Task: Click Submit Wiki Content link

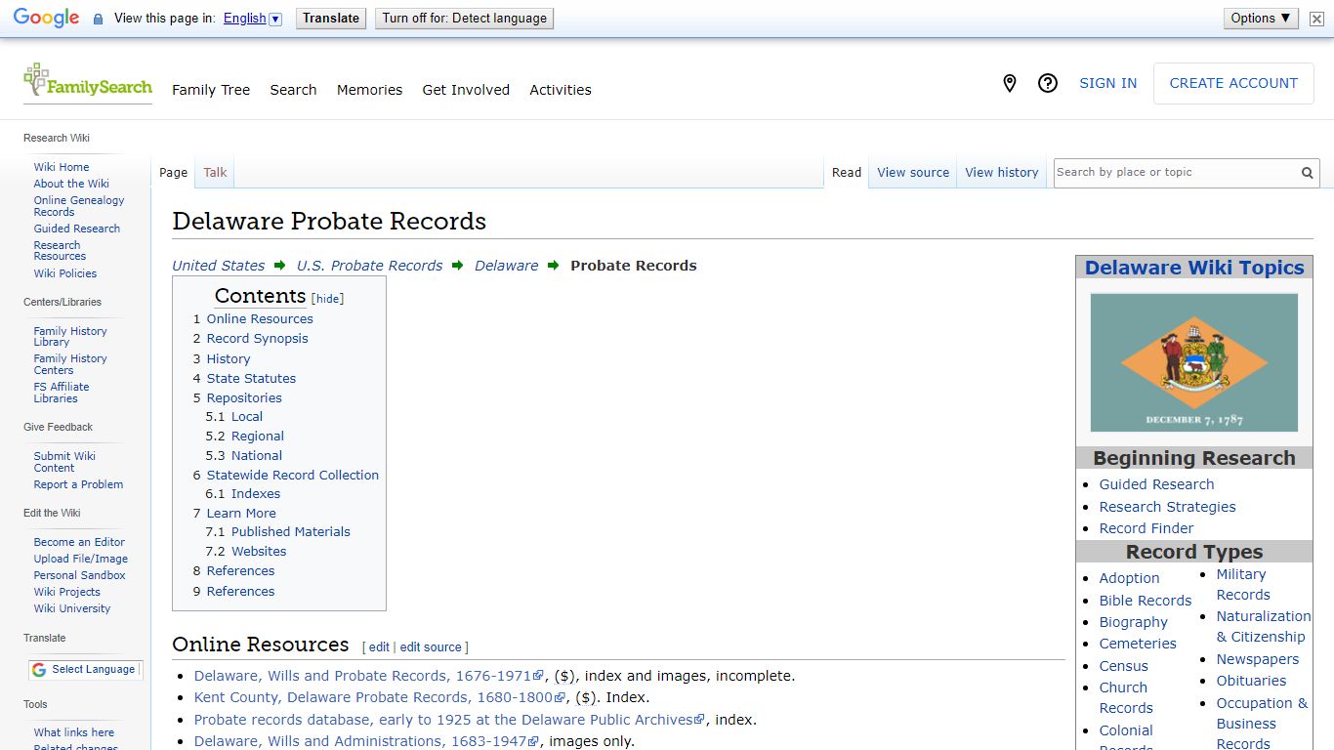Action: pyautogui.click(x=64, y=462)
